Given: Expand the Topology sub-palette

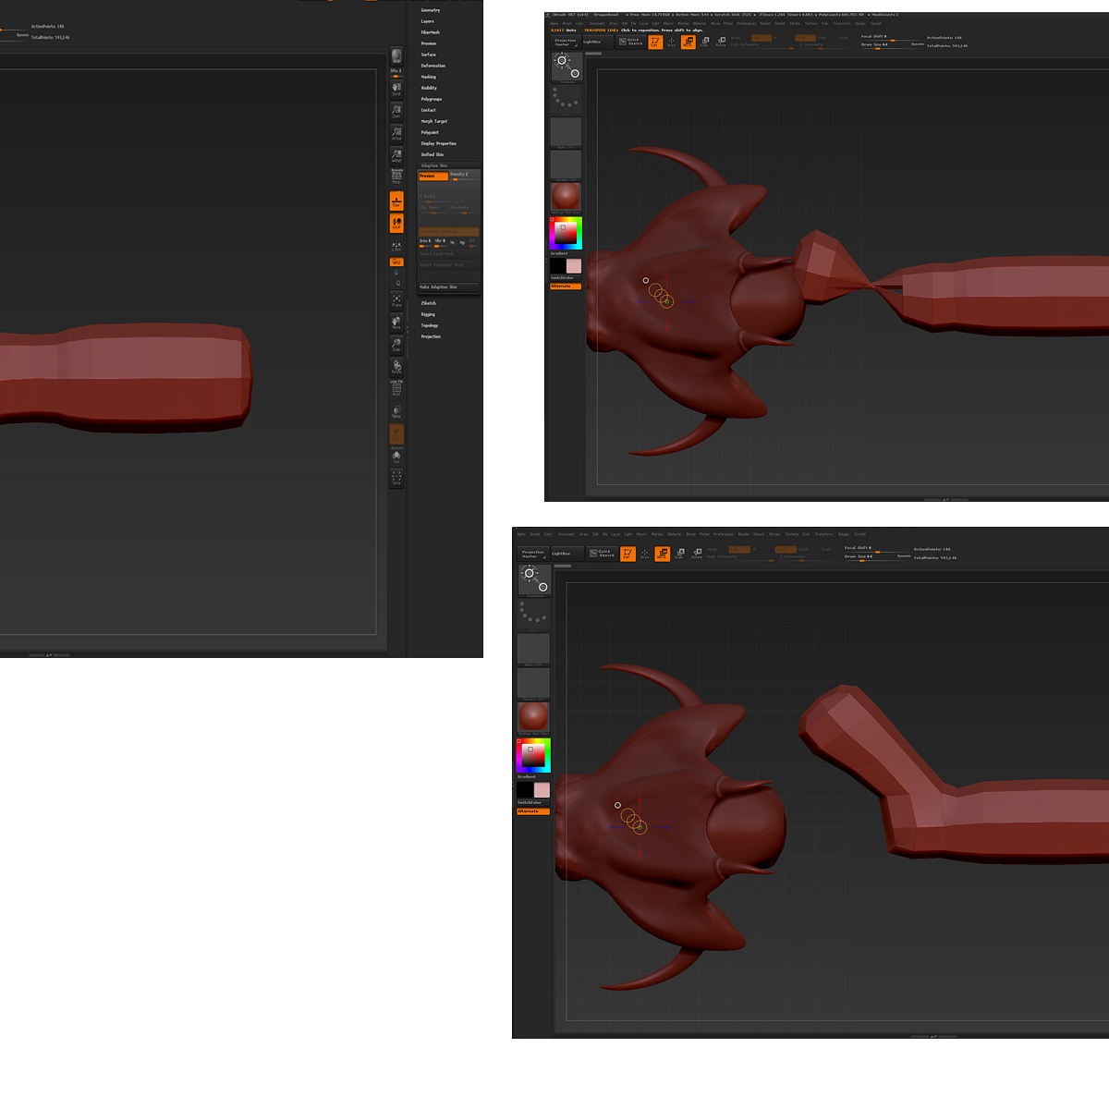Looking at the screenshot, I should click(430, 325).
